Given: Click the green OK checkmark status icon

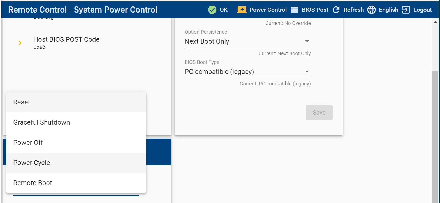Looking at the screenshot, I should pyautogui.click(x=212, y=10).
